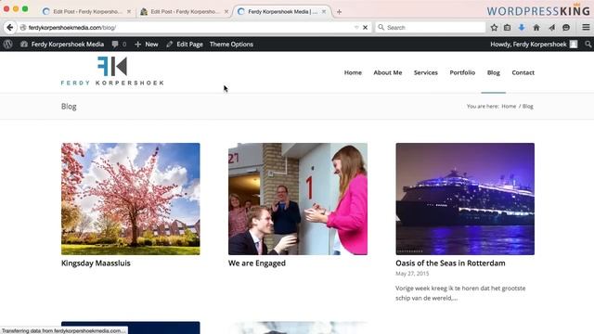
Task: Open Contact page
Action: click(523, 72)
